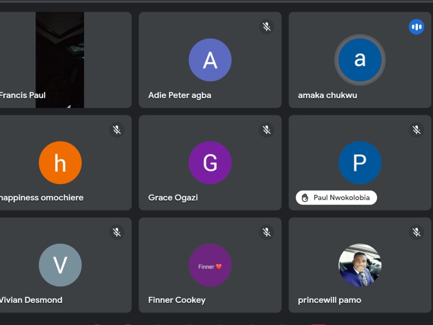Click the Paul Nwokolobia raised-hand name pill
The height and width of the screenshot is (325, 433).
tap(336, 198)
